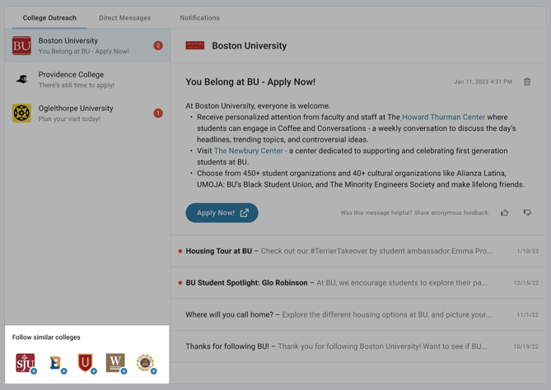
Task: Select the Providence College conversation
Action: 87,79
